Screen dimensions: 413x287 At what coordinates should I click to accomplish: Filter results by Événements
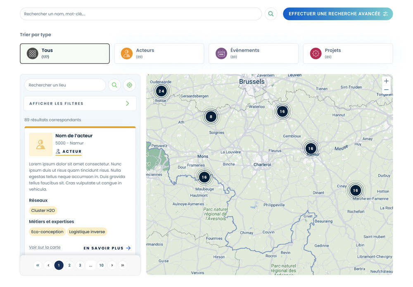254,53
